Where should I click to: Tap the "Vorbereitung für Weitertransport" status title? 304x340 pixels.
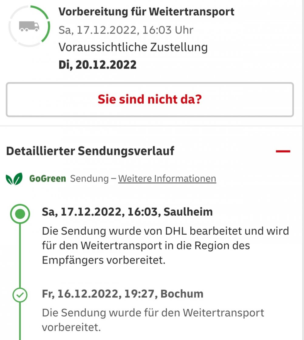click(146, 12)
